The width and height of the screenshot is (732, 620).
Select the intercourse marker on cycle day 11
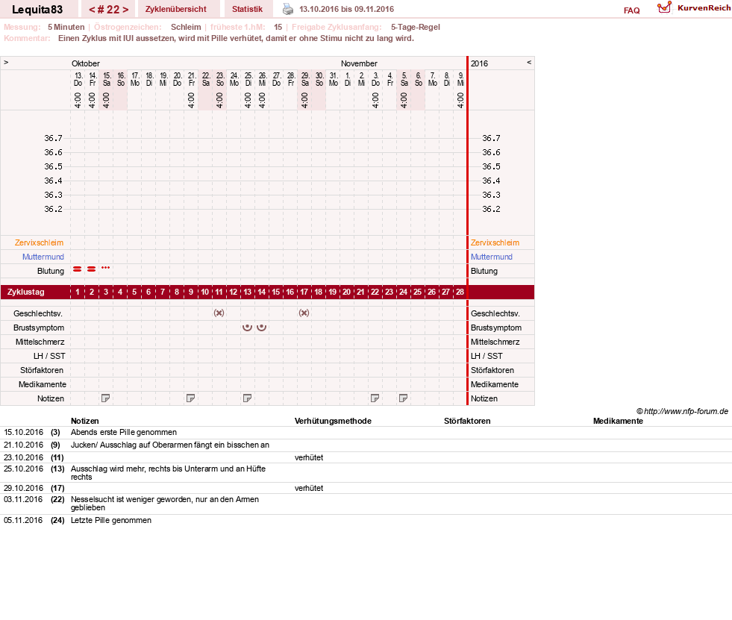(219, 313)
